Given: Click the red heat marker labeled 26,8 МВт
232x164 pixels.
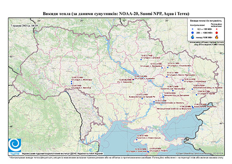Looking at the screenshot, I should tap(133, 80).
